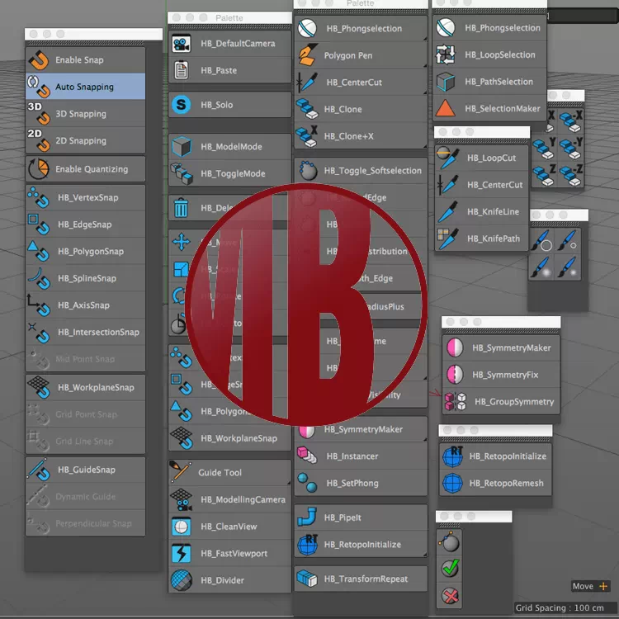Click HB_WorkplaneSnap above Grid Point Snap
The width and height of the screenshot is (619, 619).
(85, 387)
